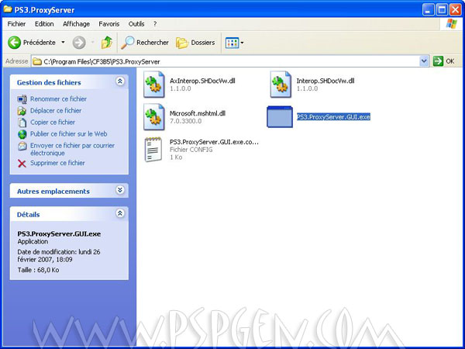Collapse the Gestion des fichiers panel
Screen dimensions: 465x349
click(x=120, y=81)
